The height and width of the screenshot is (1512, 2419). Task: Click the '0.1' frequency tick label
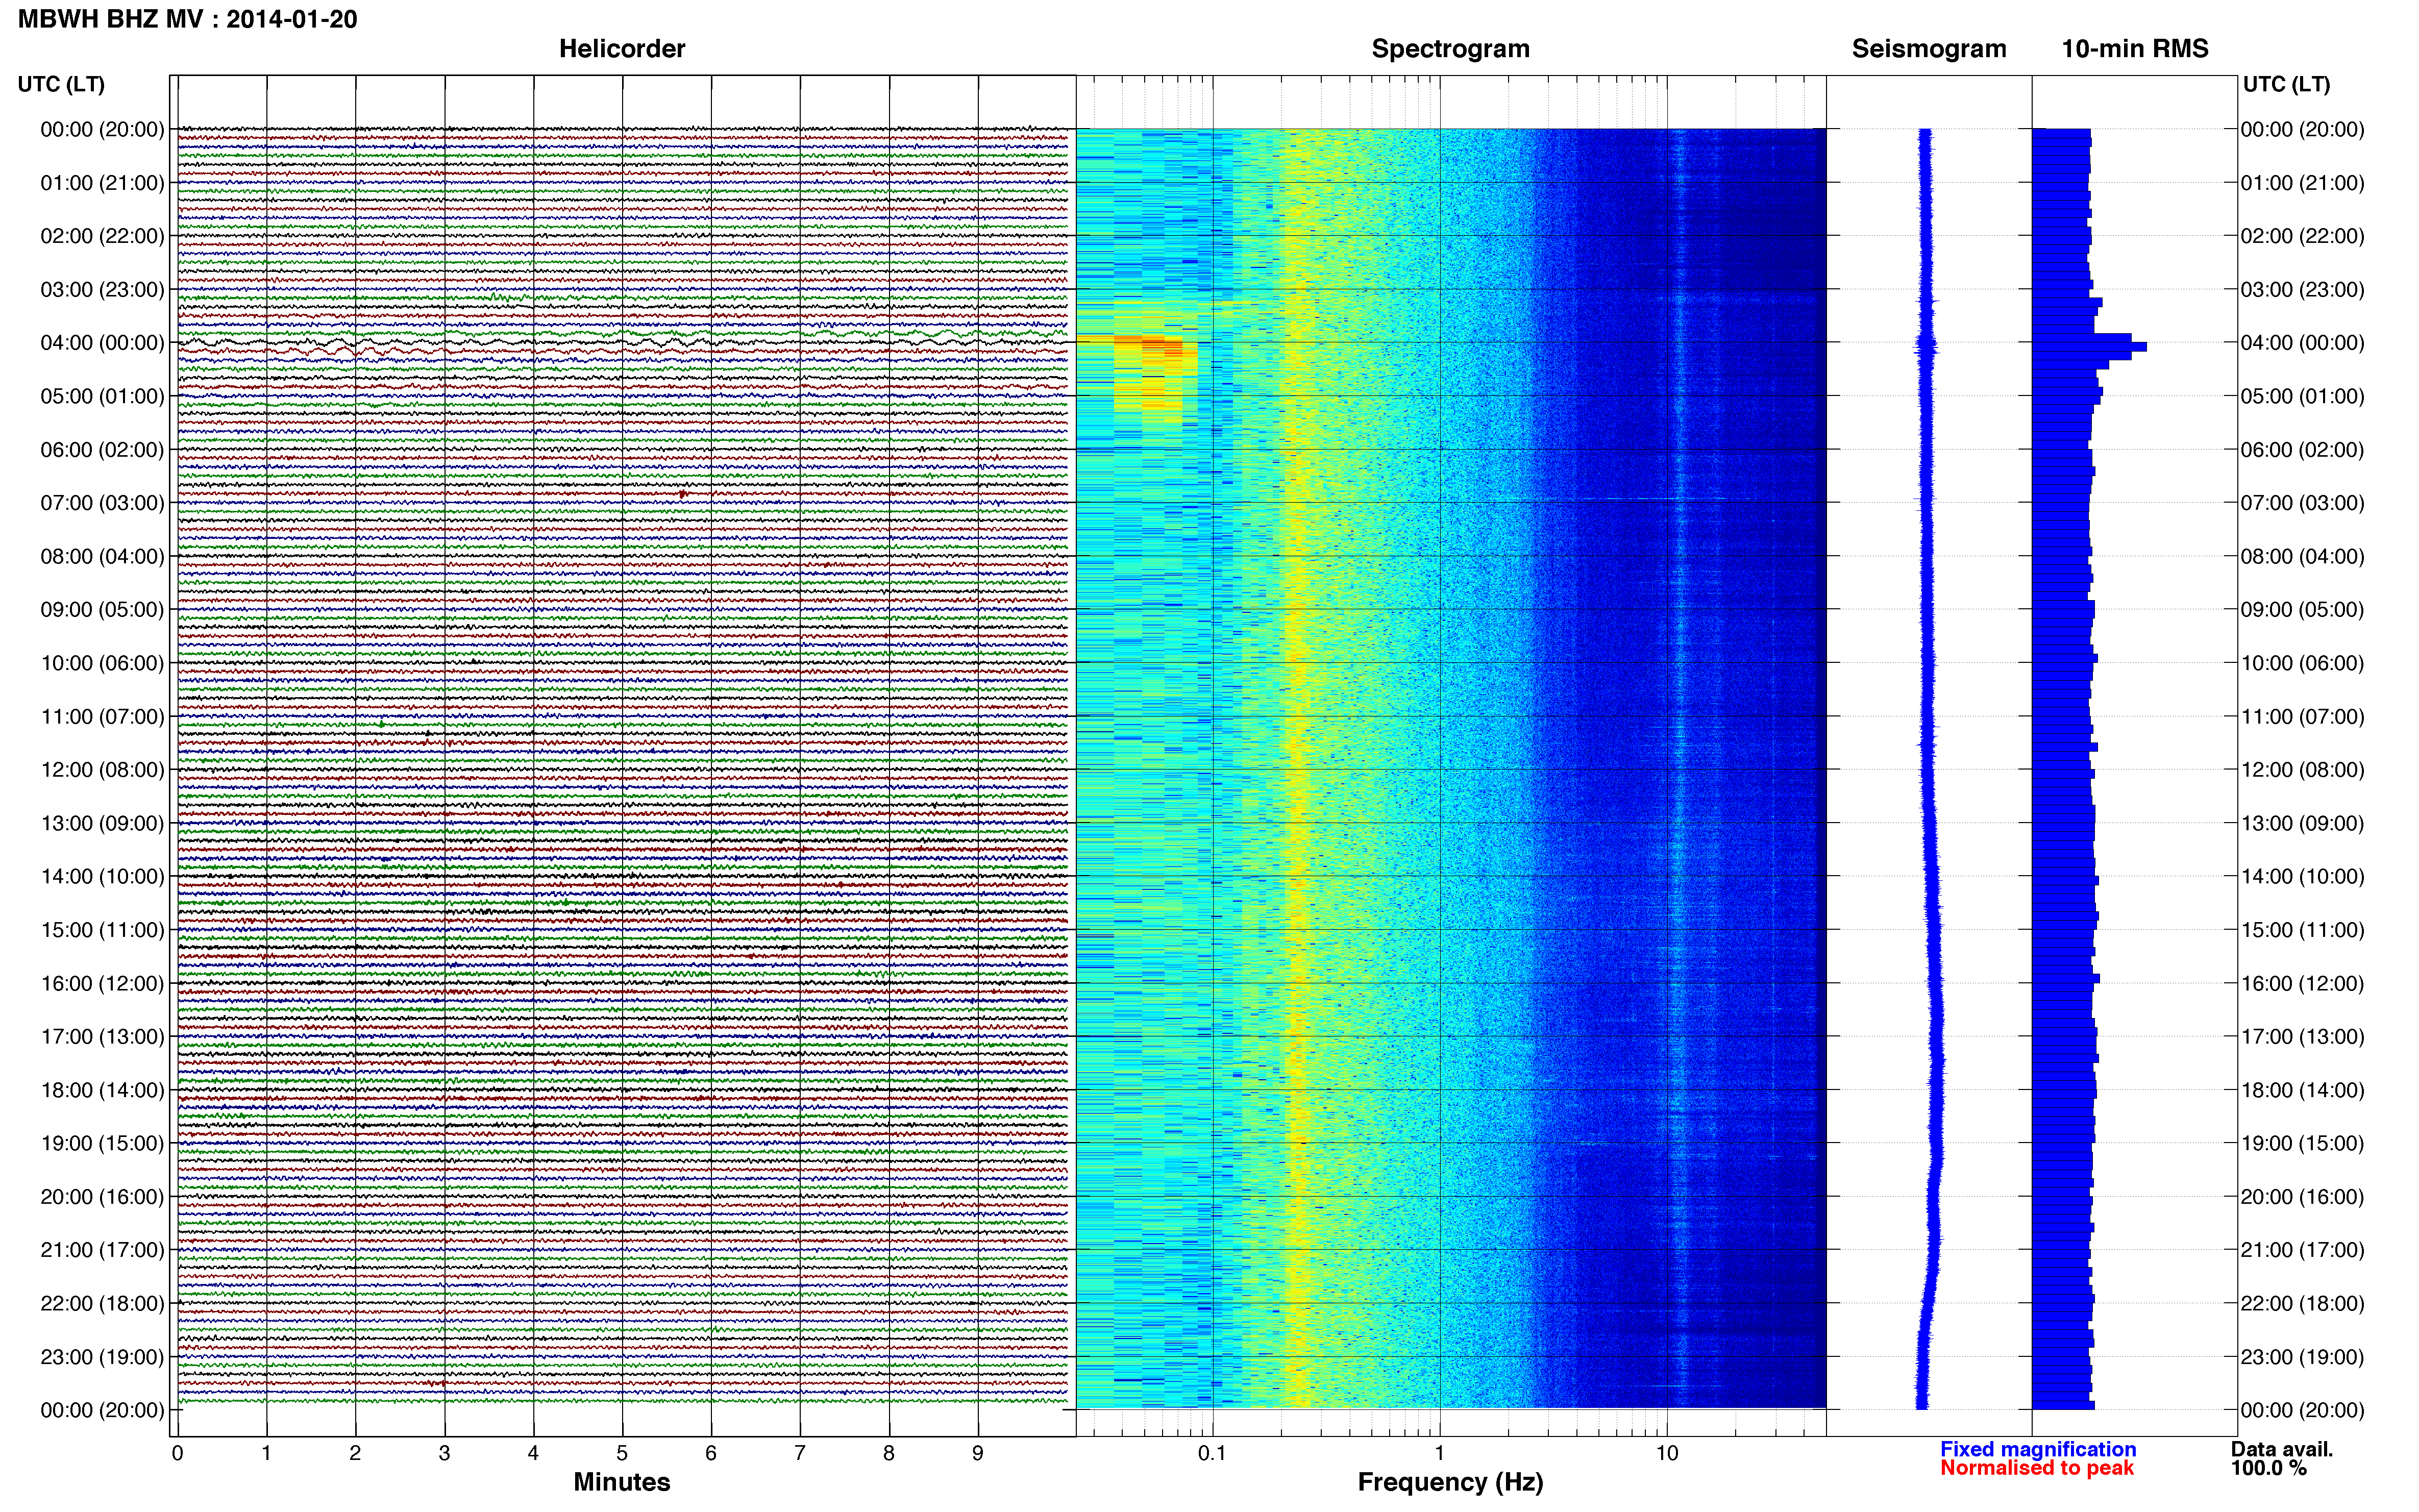point(1212,1453)
